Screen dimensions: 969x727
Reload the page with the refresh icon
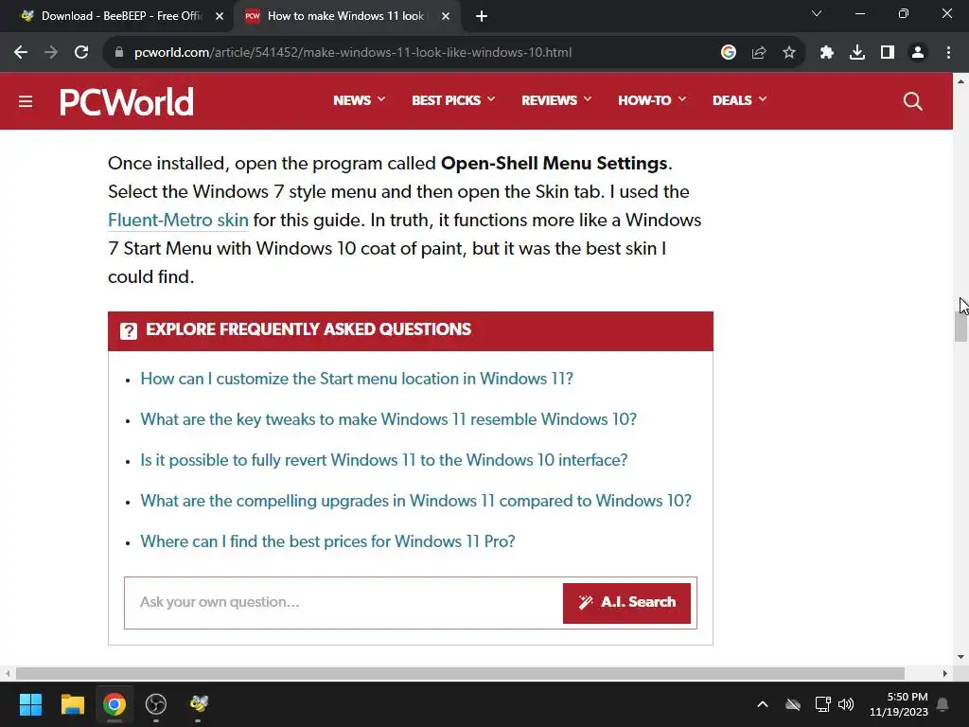[x=81, y=53]
